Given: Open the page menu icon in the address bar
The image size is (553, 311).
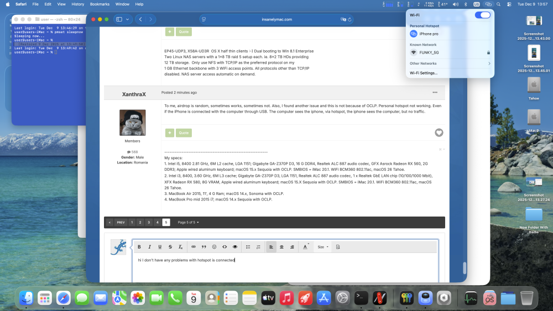Looking at the screenshot, I should pos(204,19).
